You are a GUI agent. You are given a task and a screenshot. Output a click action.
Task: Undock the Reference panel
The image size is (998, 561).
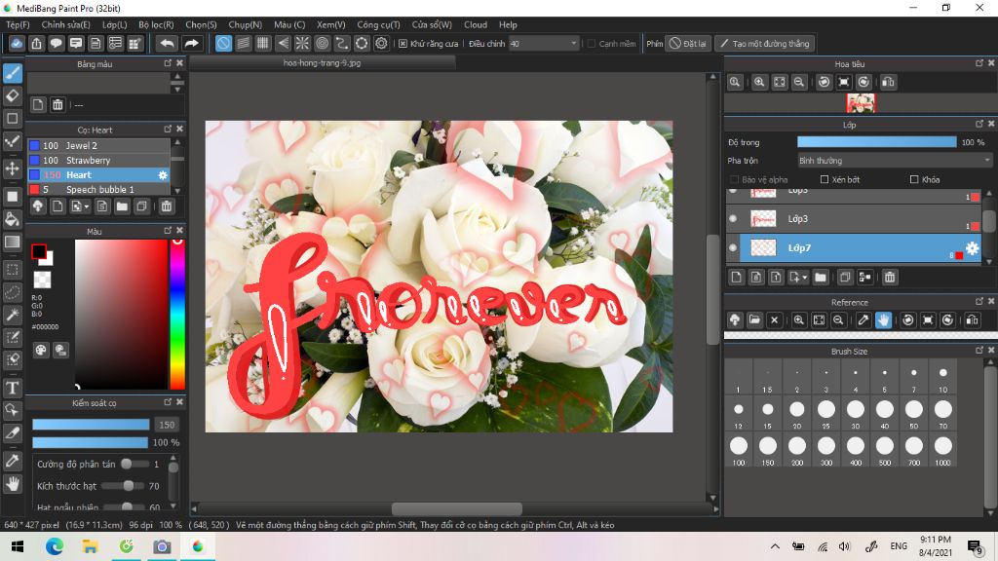pos(979,302)
